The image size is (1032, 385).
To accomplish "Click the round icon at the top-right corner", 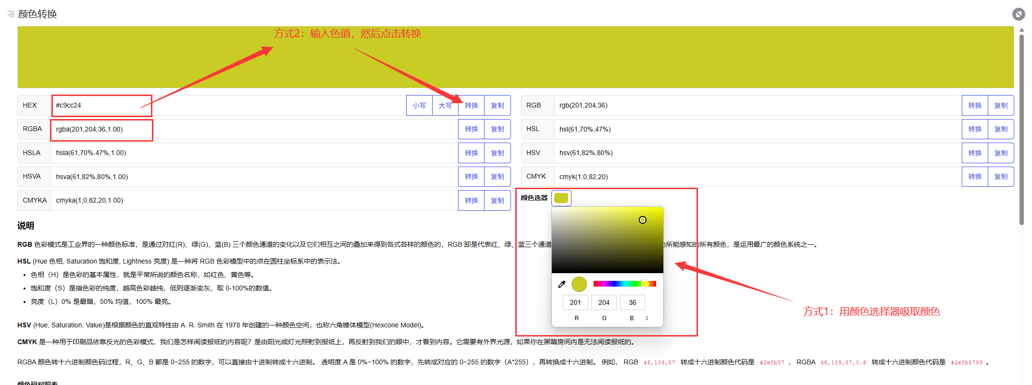I will pos(1018,14).
